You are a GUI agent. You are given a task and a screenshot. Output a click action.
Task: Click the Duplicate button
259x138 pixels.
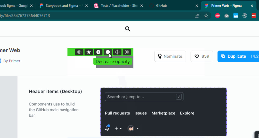pos(238,56)
